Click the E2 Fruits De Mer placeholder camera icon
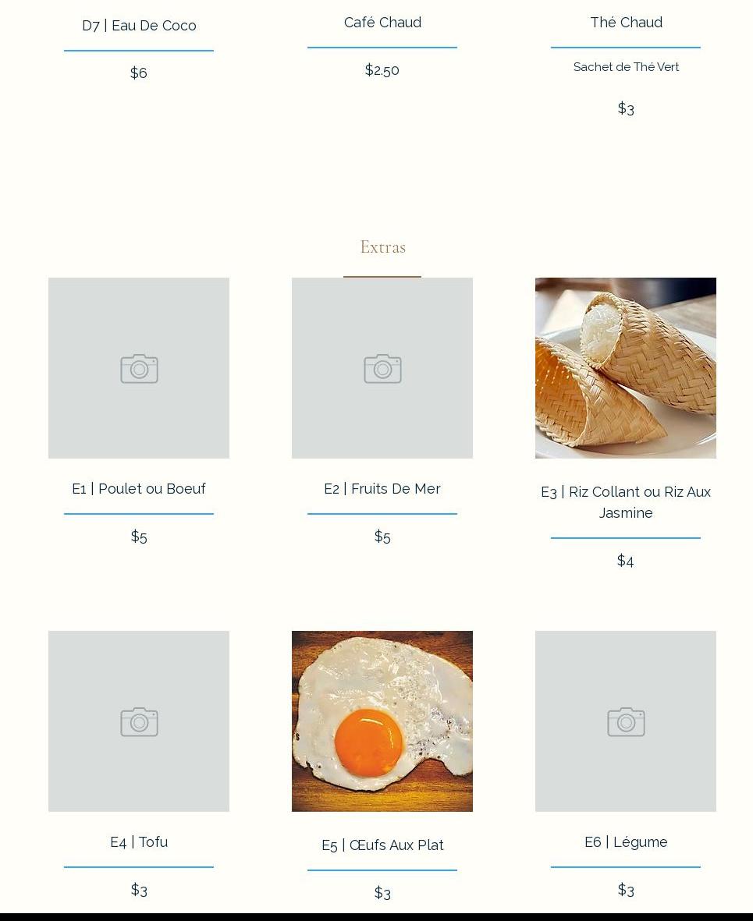This screenshot has width=753, height=921. [382, 369]
